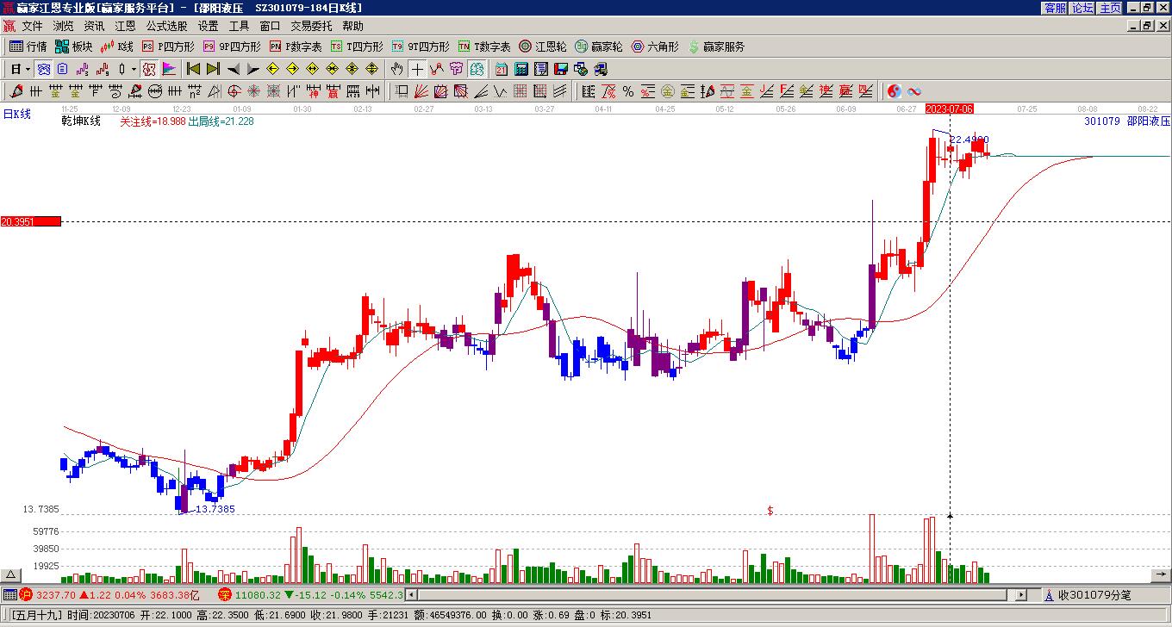Click the gray right-pointing triangle arrow
Screen dimensions: 1172x627
click(x=252, y=69)
